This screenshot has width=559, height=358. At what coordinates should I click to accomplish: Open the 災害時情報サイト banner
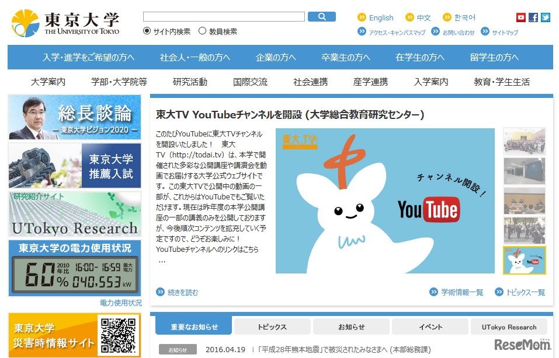tap(75, 335)
